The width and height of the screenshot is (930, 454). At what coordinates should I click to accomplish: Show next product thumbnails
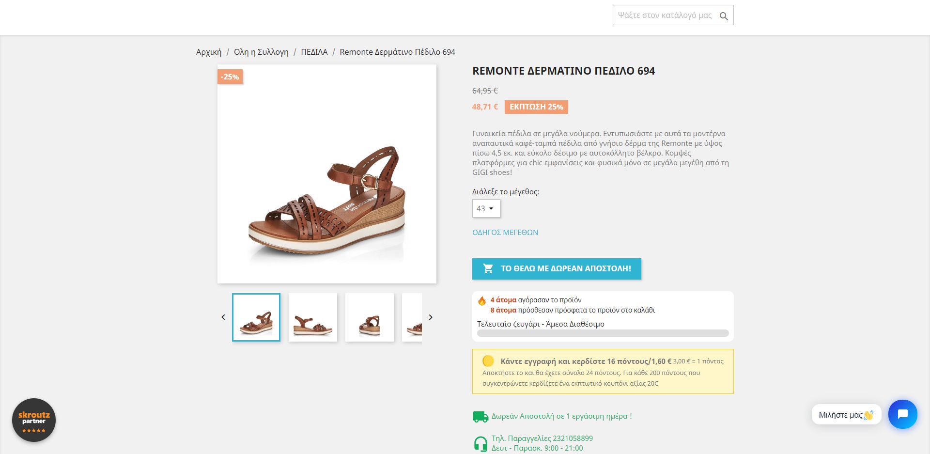pos(431,317)
